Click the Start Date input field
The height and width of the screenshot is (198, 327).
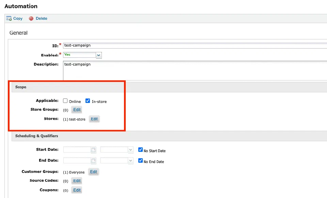(x=77, y=150)
